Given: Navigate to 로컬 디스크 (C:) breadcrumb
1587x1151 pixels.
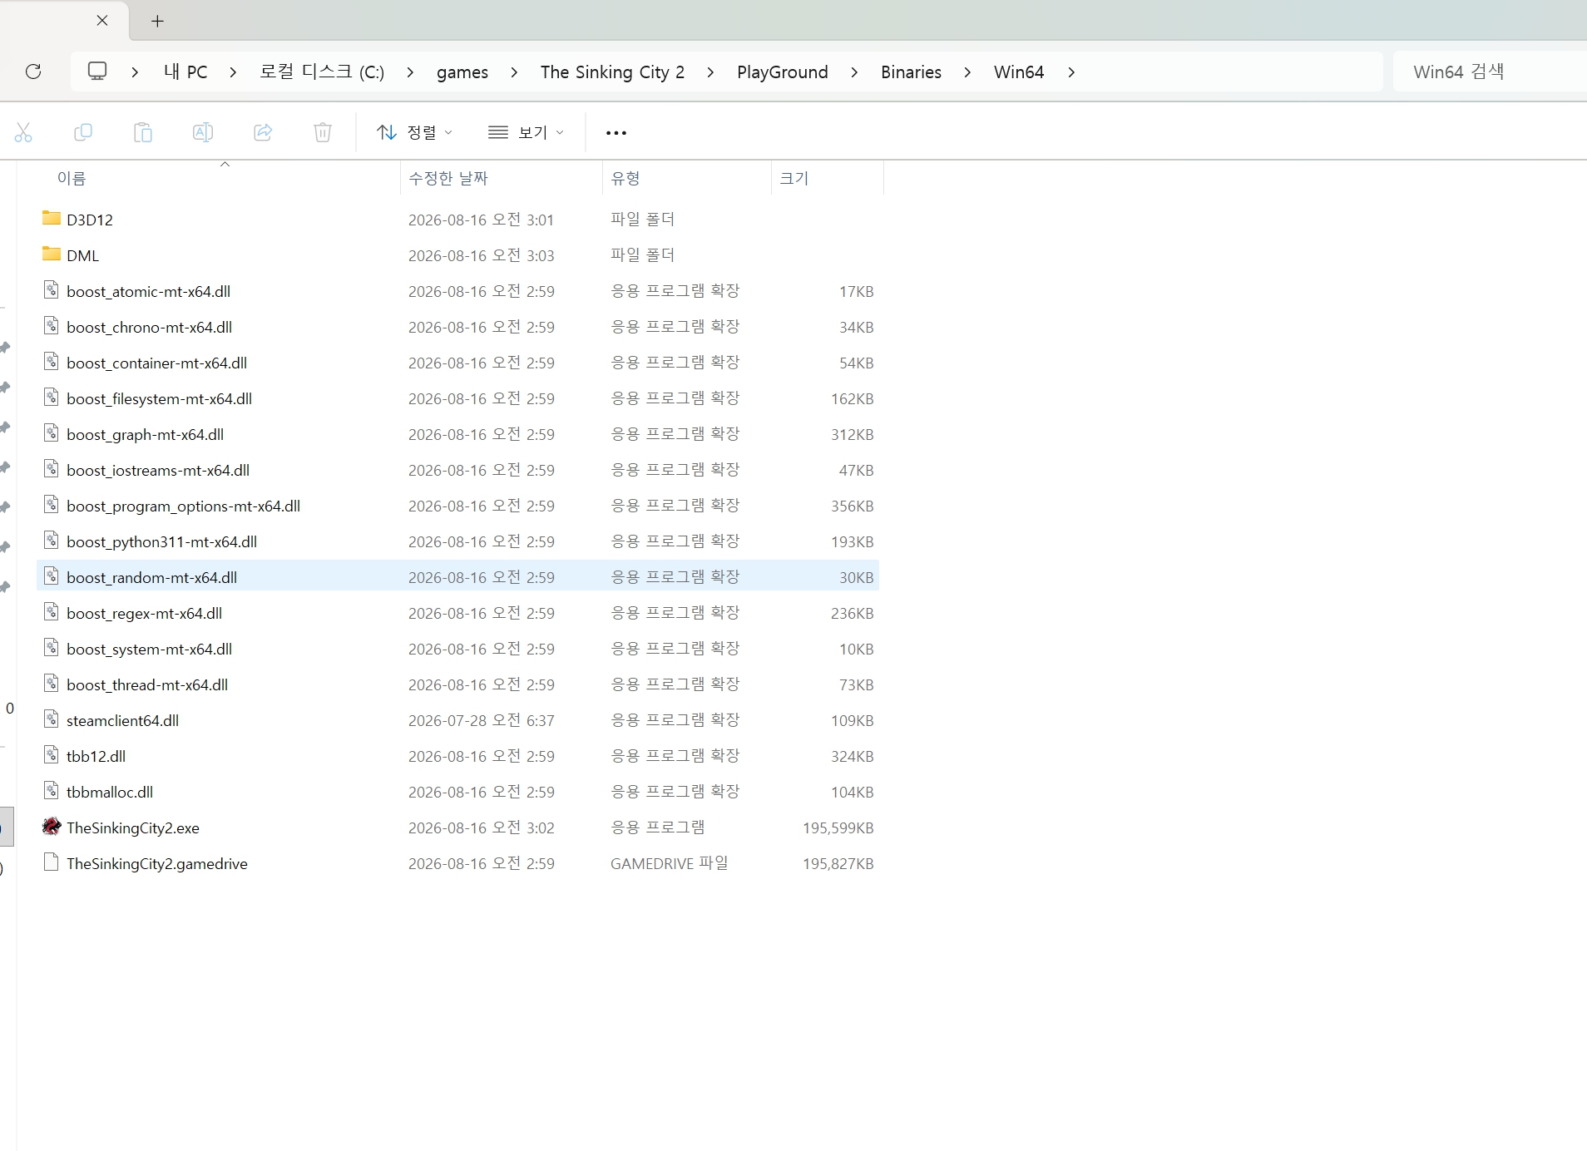Looking at the screenshot, I should coord(322,72).
